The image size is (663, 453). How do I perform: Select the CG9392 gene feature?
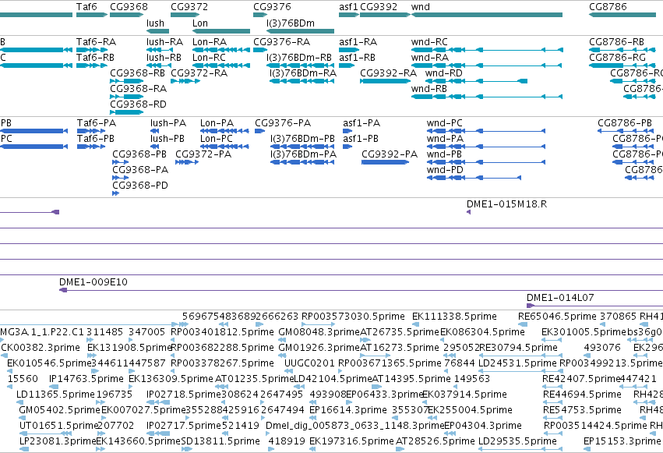[x=385, y=15]
